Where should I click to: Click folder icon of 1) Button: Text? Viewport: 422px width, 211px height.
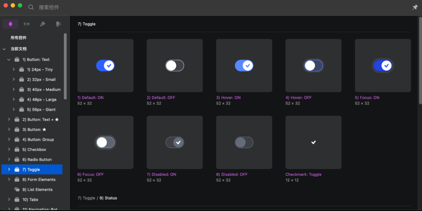coord(17,60)
